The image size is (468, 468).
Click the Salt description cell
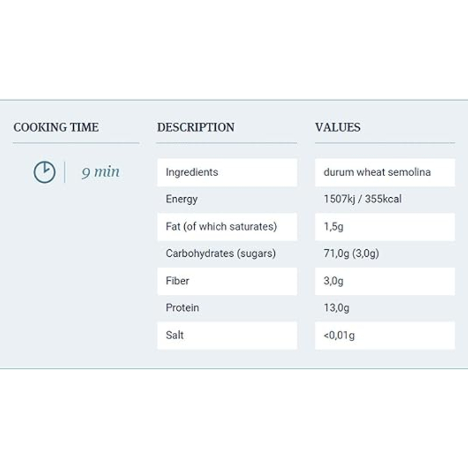pyautogui.click(x=226, y=335)
